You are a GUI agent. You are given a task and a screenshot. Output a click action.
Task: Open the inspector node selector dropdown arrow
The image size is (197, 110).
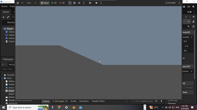189,22
